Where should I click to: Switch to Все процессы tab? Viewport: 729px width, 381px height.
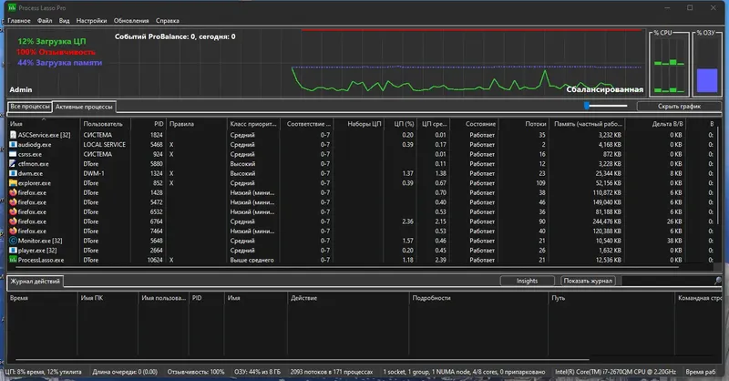tap(30, 107)
